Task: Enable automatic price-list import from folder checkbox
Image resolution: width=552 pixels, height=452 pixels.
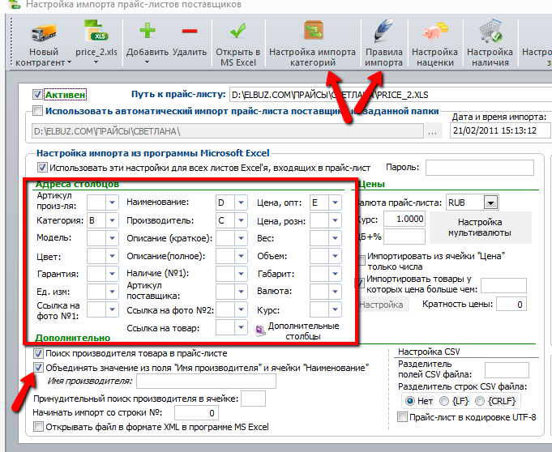Action: click(x=37, y=111)
